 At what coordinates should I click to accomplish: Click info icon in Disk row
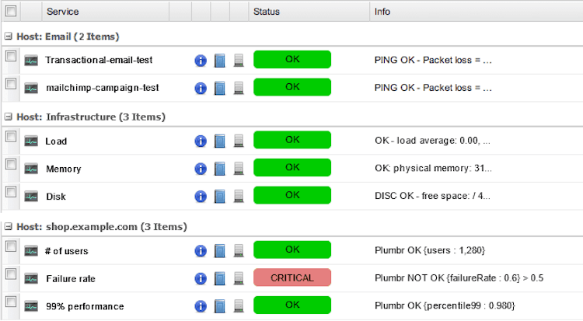[x=201, y=196]
